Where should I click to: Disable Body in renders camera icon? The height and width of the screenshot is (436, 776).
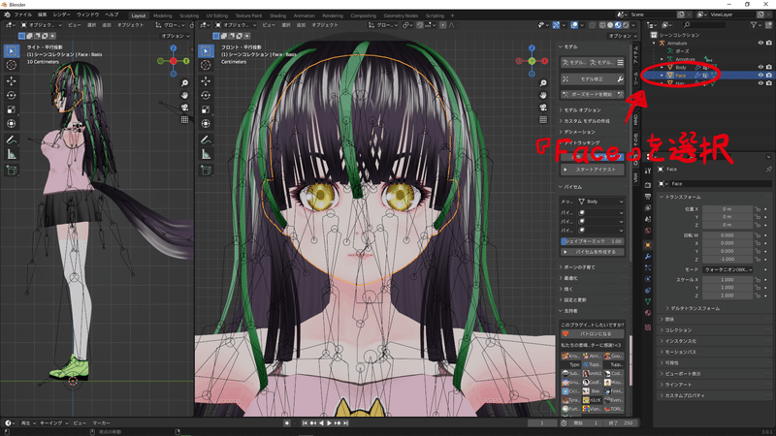point(768,67)
